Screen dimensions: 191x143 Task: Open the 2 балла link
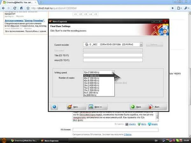click(x=128, y=134)
